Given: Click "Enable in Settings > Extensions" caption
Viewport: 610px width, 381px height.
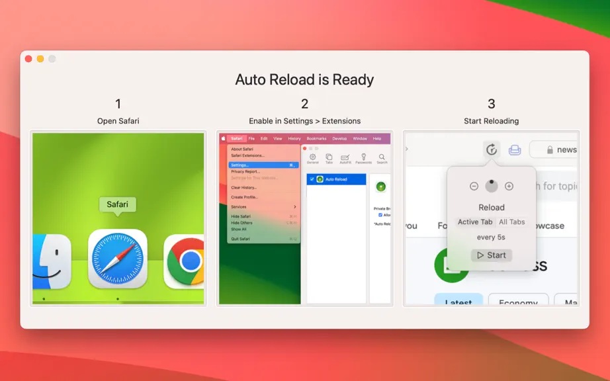Looking at the screenshot, I should (304, 121).
